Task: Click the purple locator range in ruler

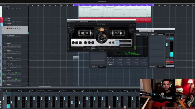Action: (113, 5)
